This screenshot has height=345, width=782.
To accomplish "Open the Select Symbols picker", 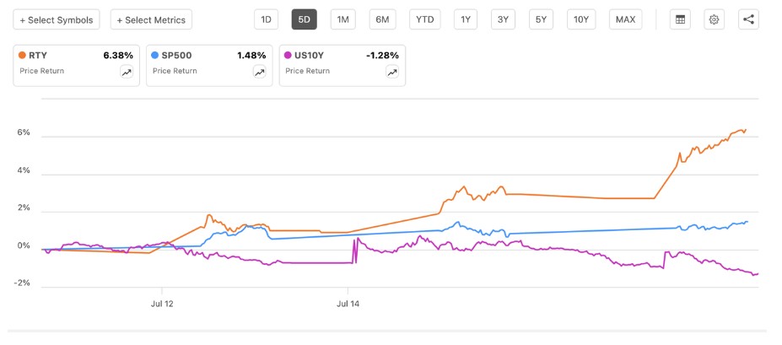I will click(x=57, y=19).
